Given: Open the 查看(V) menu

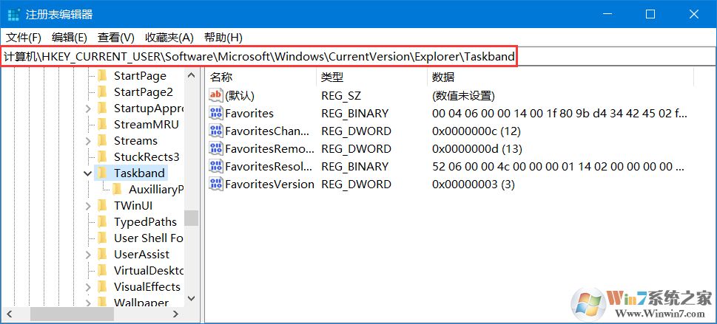Looking at the screenshot, I should point(116,38).
